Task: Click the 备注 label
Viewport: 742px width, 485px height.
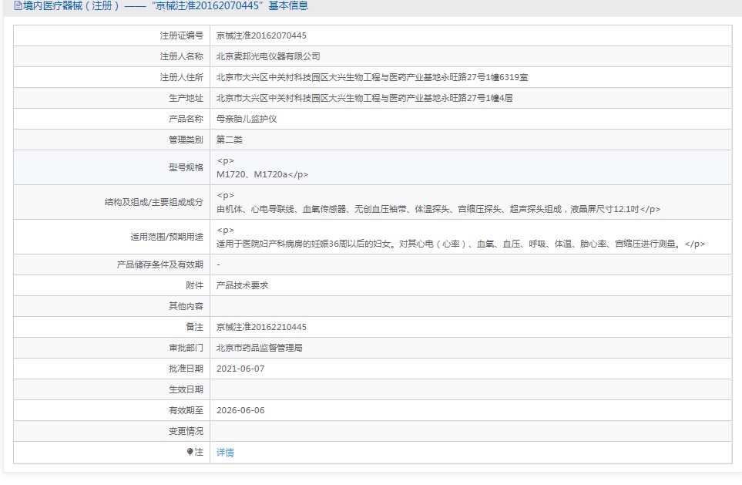Action: pyautogui.click(x=194, y=327)
